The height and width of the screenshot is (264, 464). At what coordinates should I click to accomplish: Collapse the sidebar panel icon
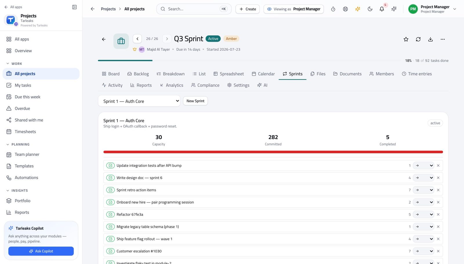[74, 7]
